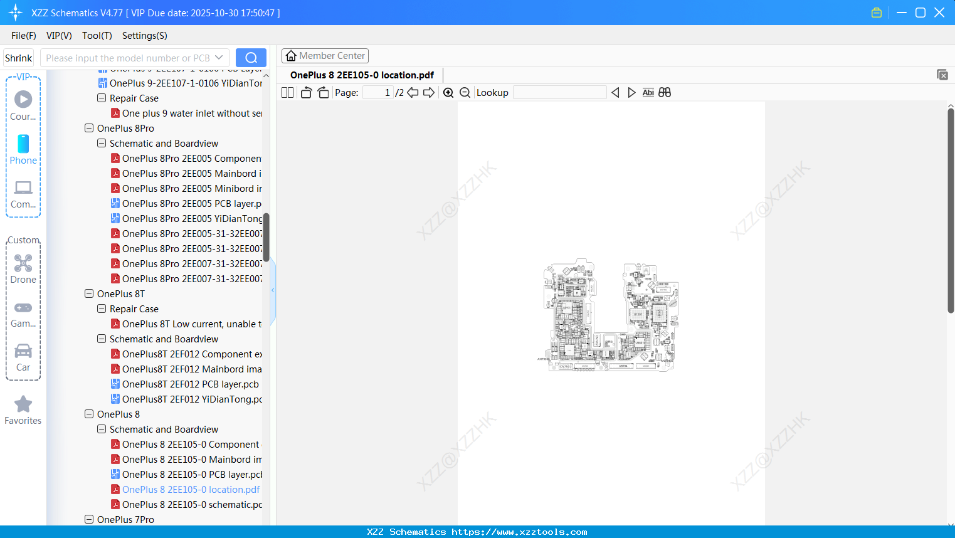Zoom in on the location PDF
The image size is (955, 538).
point(448,92)
